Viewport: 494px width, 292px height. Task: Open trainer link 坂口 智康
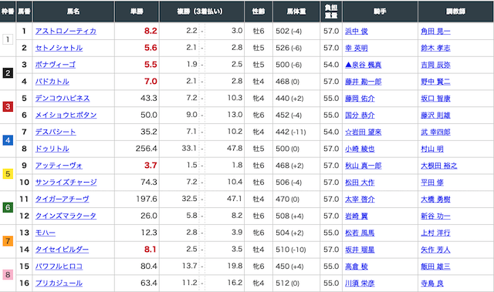[x=435, y=99]
